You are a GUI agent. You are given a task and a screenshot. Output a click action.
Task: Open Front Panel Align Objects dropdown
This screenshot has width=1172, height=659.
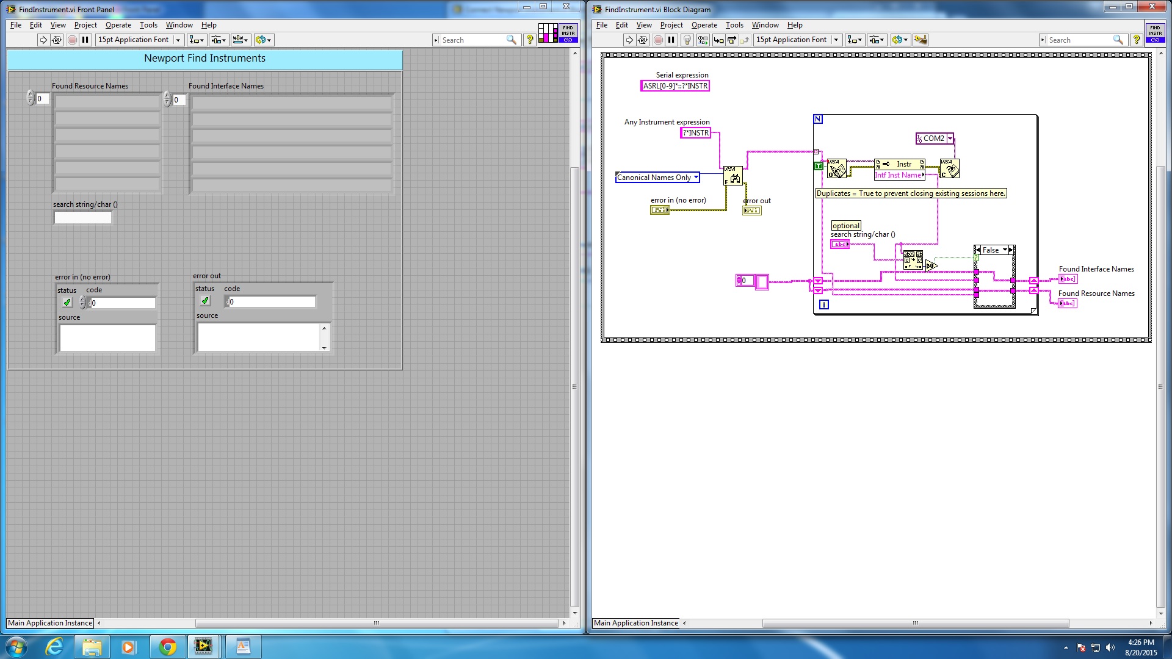tap(196, 40)
